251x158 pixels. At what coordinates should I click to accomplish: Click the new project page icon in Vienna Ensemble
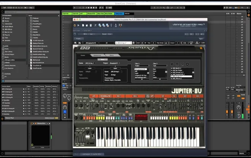(x=83, y=26)
